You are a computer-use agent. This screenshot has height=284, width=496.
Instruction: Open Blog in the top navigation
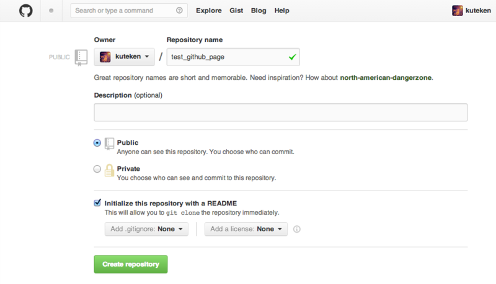tap(259, 11)
